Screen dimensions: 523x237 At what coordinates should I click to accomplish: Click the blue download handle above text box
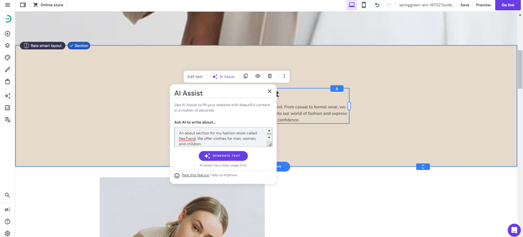(337, 88)
